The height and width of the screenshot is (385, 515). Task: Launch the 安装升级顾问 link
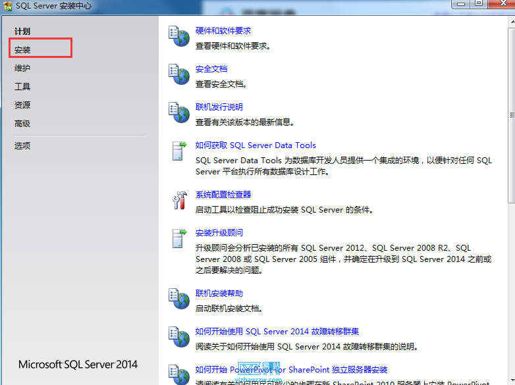(x=219, y=233)
